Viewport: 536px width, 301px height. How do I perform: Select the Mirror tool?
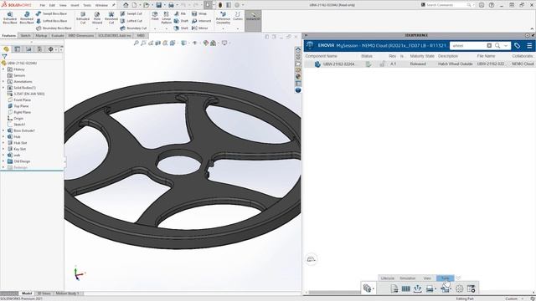pyautogui.click(x=200, y=28)
